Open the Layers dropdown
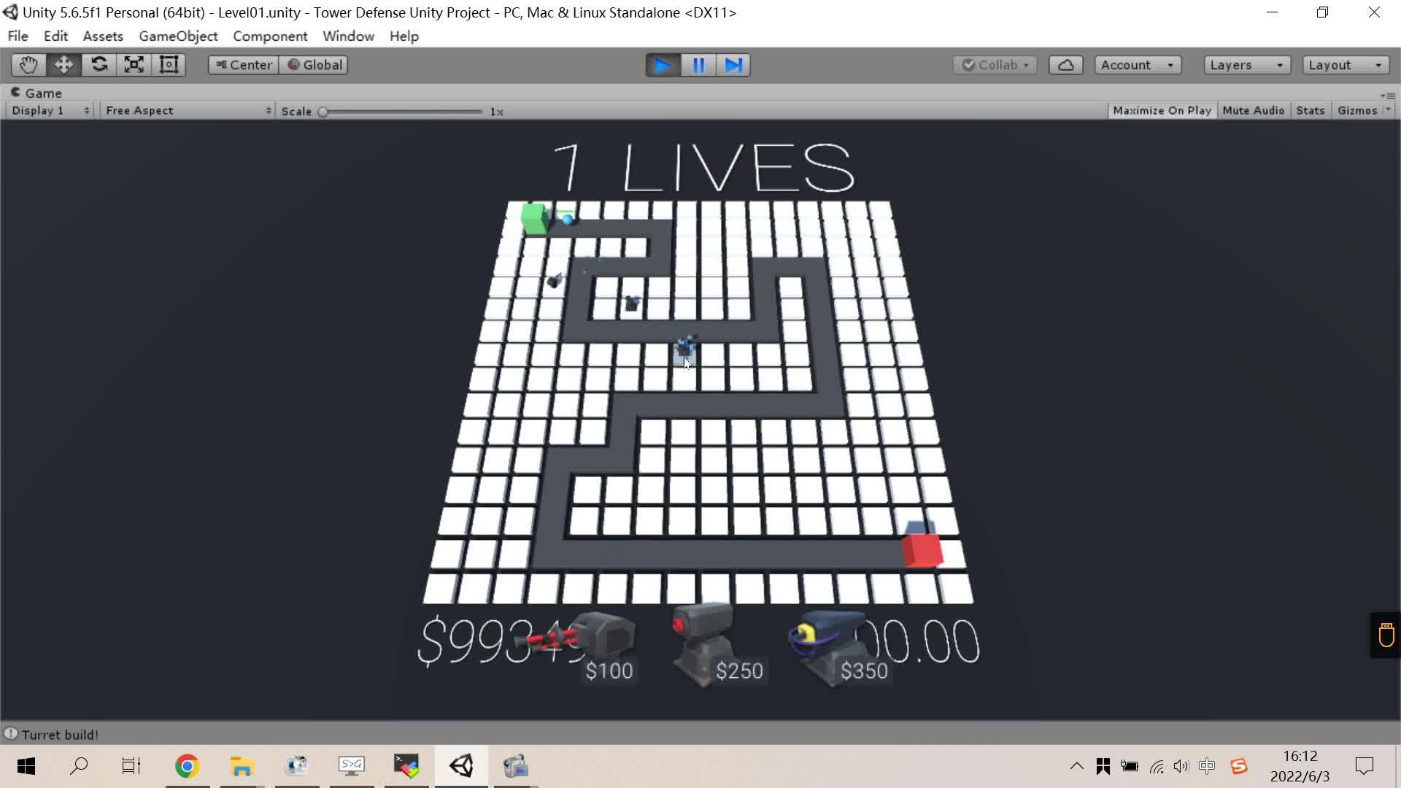 tap(1246, 65)
